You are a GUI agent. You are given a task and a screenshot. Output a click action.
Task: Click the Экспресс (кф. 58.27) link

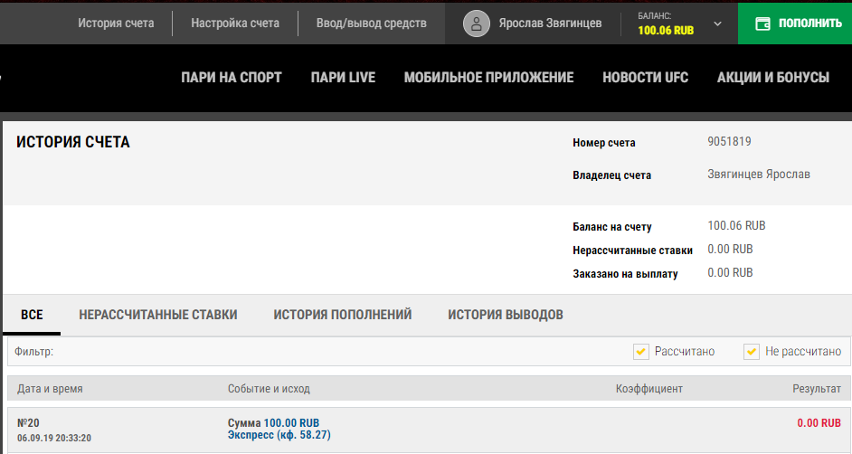(279, 435)
